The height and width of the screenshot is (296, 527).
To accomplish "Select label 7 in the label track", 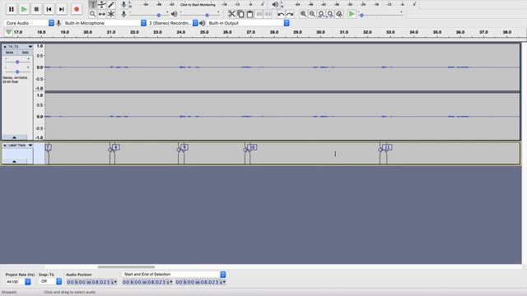I will (48, 147).
